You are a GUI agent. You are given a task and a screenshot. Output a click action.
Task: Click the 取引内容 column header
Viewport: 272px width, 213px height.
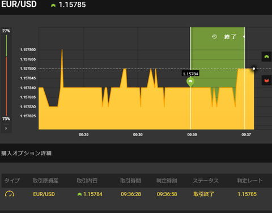[87, 181]
